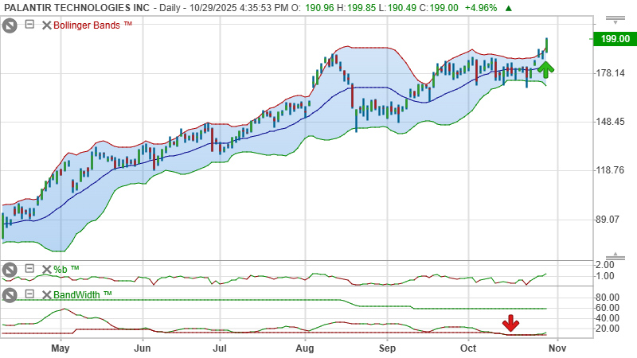The image size is (637, 358).
Task: Click the Bollinger Bands disable circle icon
Action: click(x=10, y=25)
